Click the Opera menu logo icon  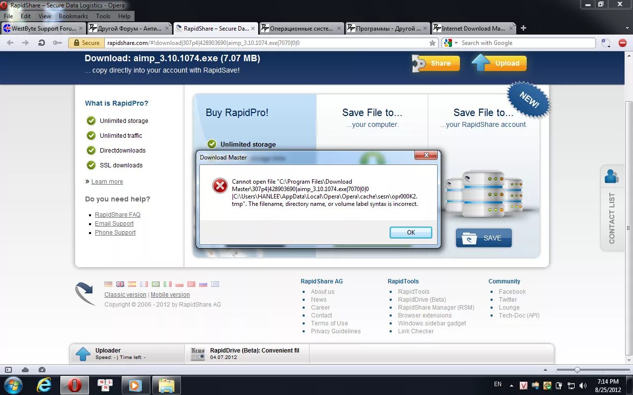coord(4,5)
